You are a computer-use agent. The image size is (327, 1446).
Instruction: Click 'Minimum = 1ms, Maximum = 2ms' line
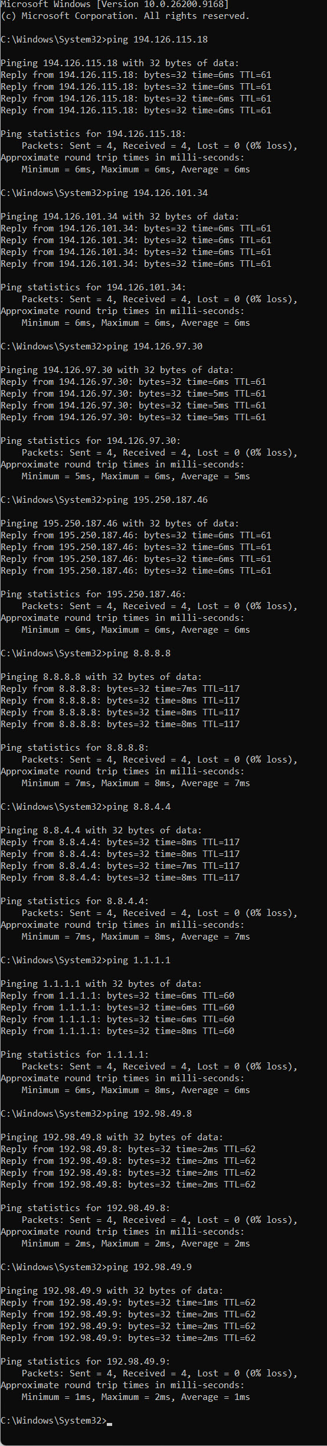136,1397
